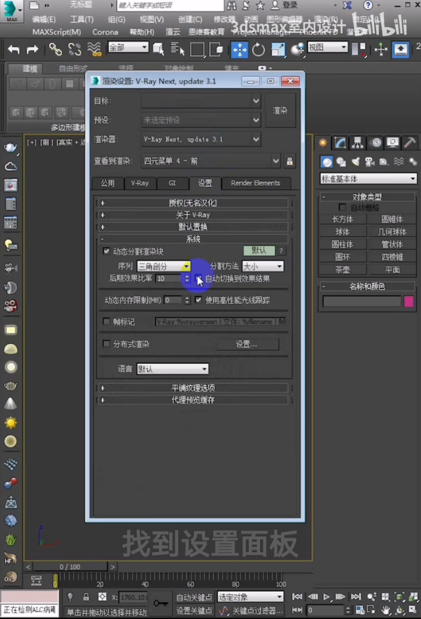Viewport: 421px width, 619px height.
Task: Click the Select and Link chain icon
Action: [x=55, y=49]
